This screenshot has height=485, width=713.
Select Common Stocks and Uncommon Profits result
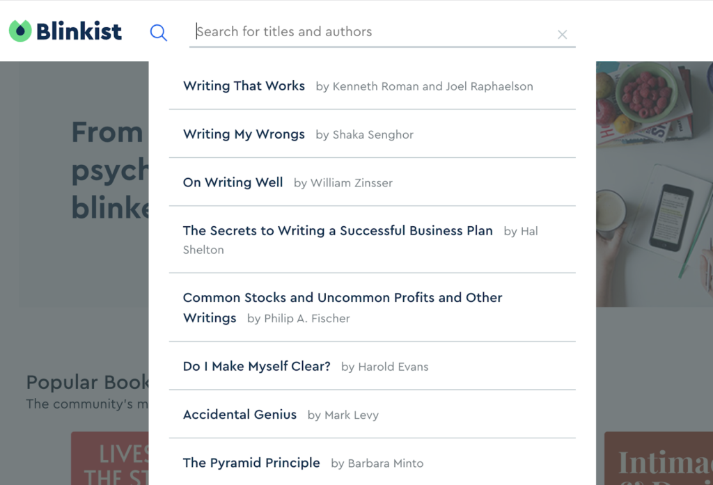(x=343, y=298)
